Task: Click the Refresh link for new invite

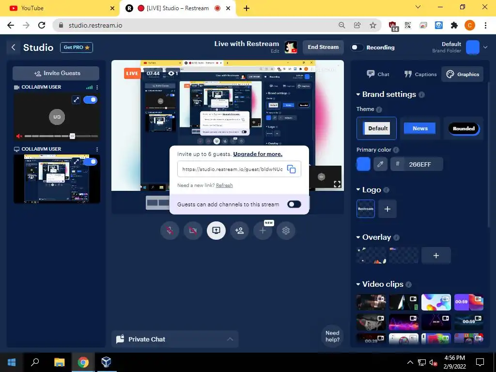Action: tap(224, 186)
